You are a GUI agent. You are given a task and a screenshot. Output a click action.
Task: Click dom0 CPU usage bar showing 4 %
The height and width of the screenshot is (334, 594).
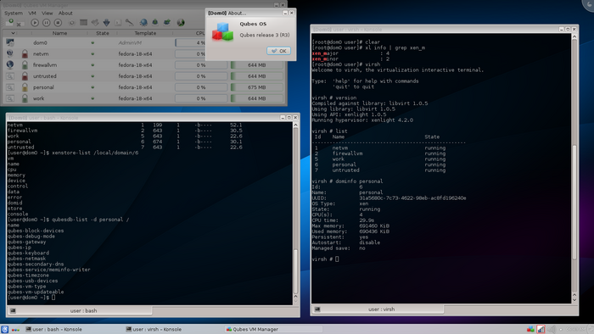point(201,42)
